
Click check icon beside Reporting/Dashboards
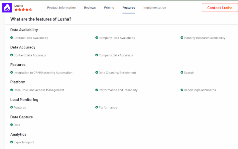point(182,90)
